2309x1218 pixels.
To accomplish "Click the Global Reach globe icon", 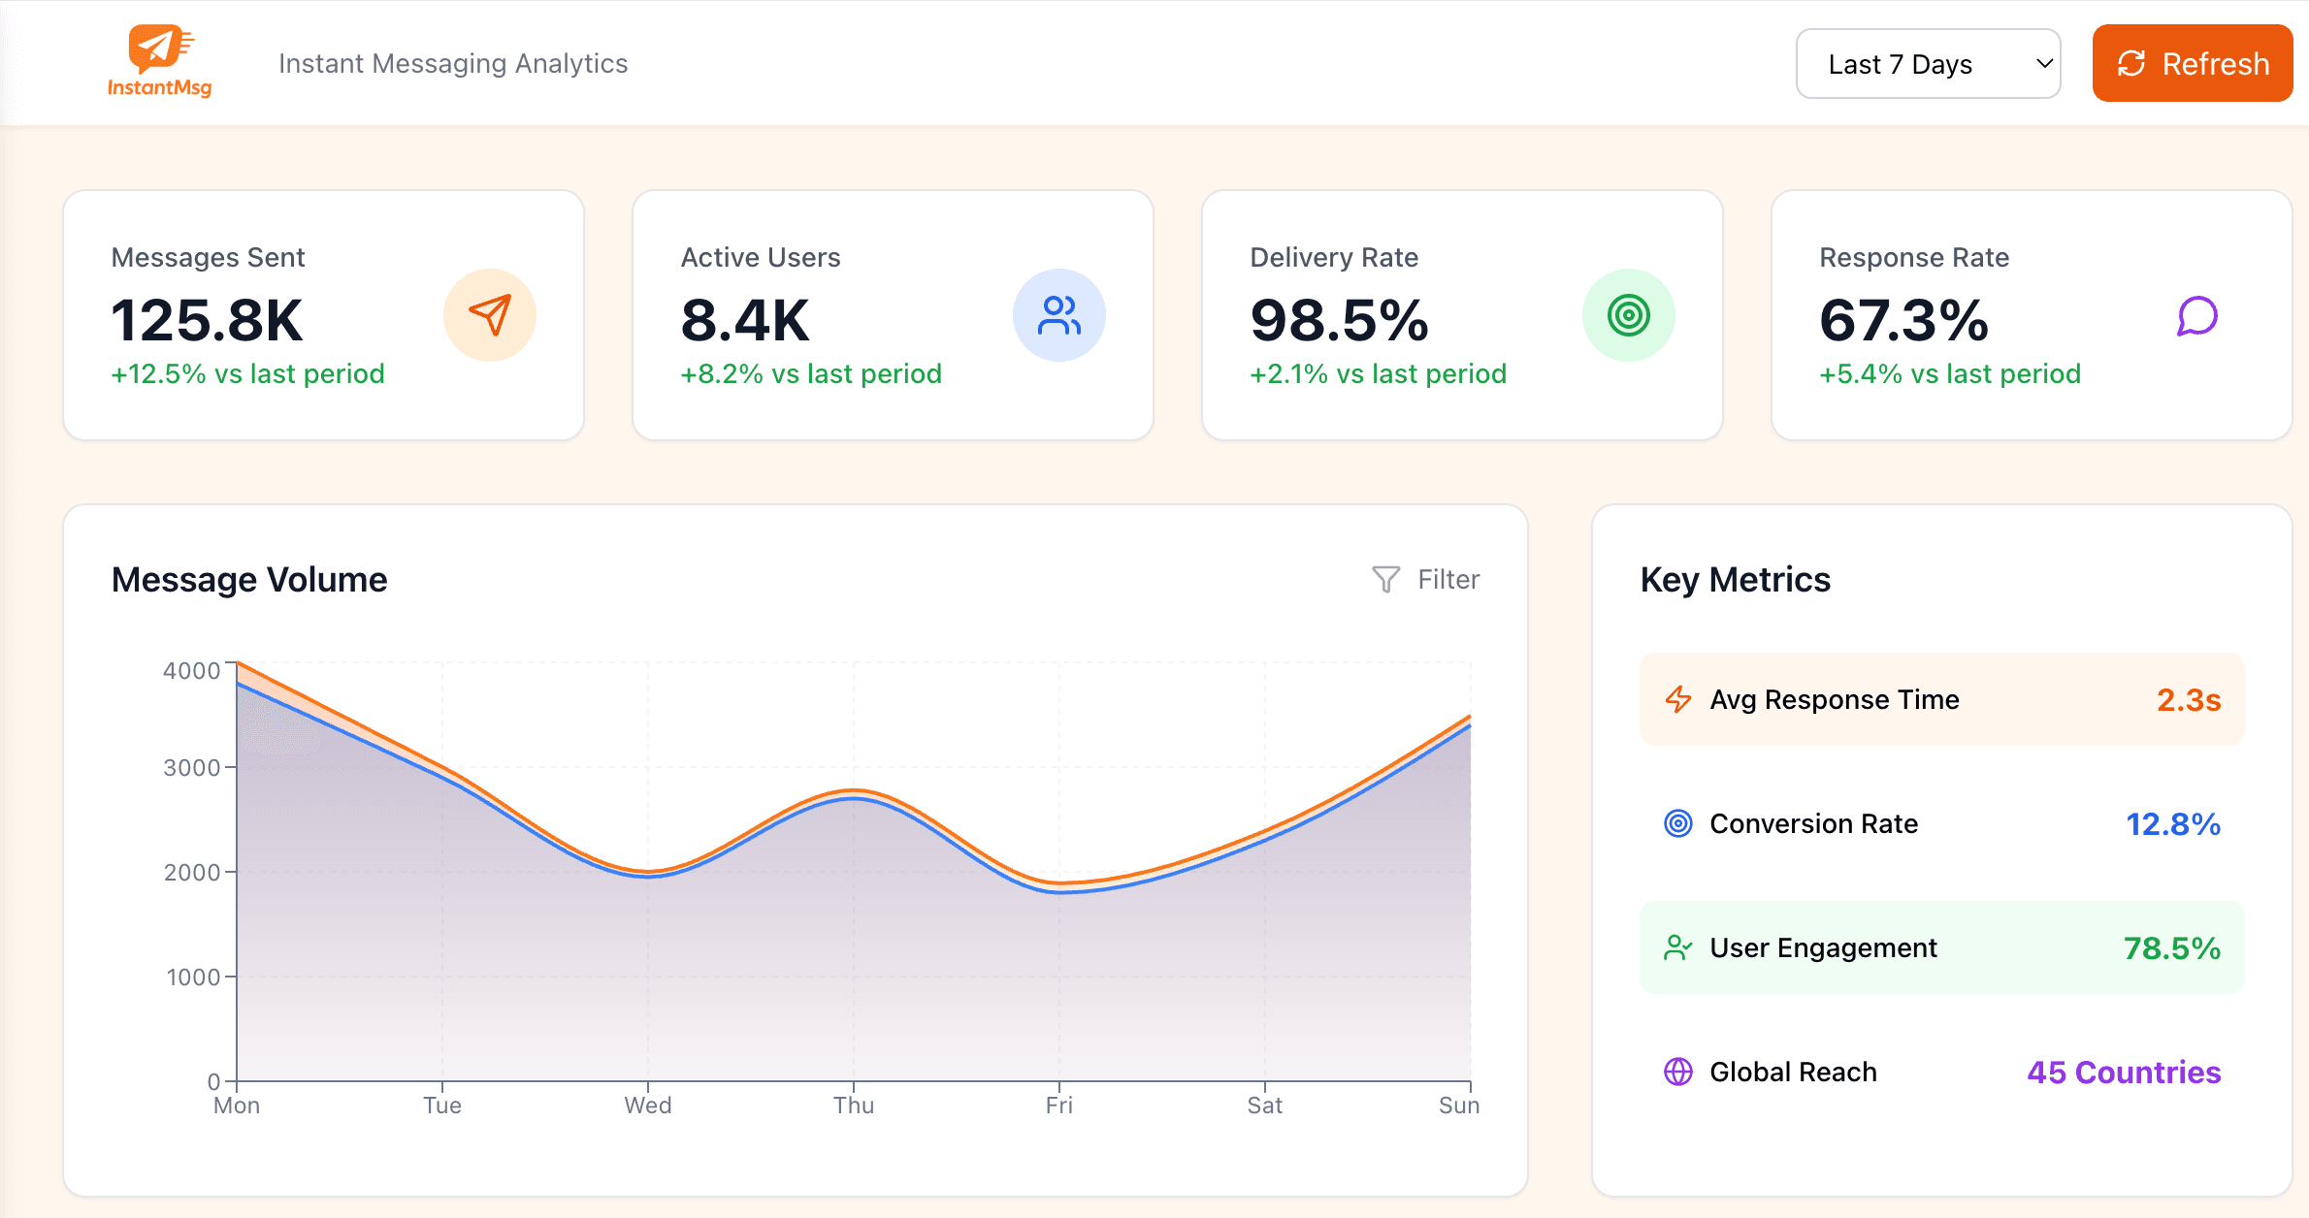I will pos(1678,1072).
